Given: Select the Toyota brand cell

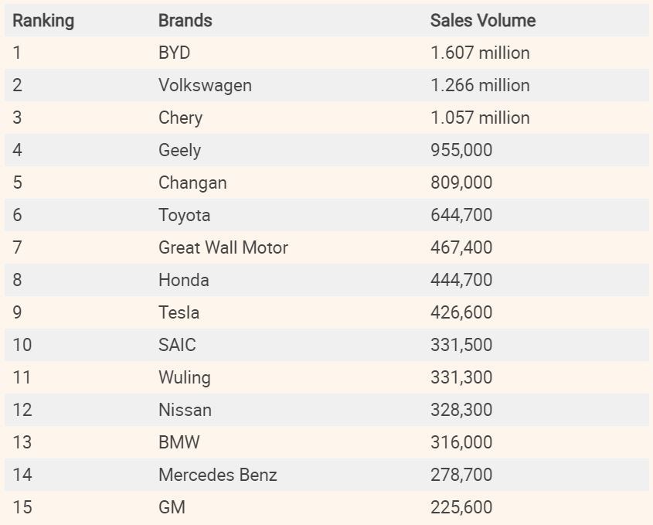Looking at the screenshot, I should (x=184, y=216).
